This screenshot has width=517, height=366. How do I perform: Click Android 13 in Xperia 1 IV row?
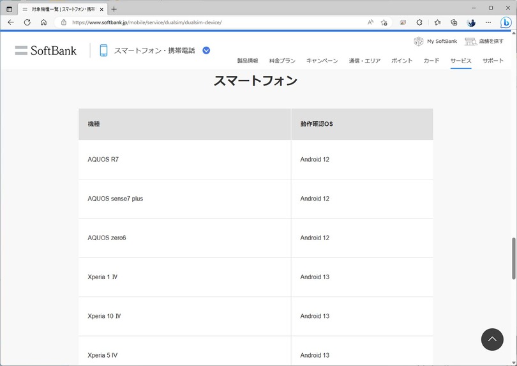click(x=315, y=277)
